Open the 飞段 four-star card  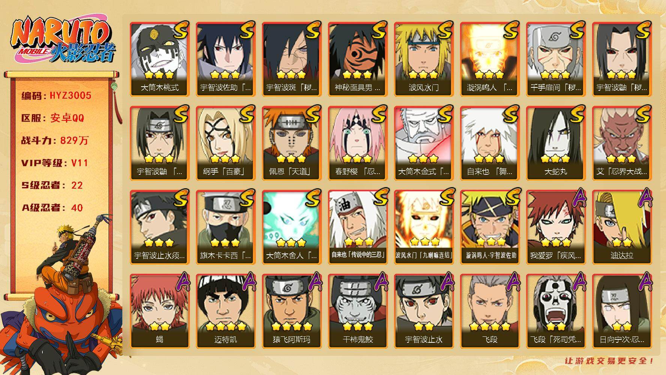pos(490,311)
